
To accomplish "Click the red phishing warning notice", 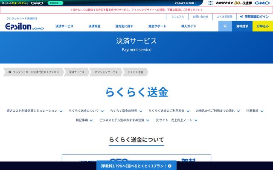I will 136,10.
